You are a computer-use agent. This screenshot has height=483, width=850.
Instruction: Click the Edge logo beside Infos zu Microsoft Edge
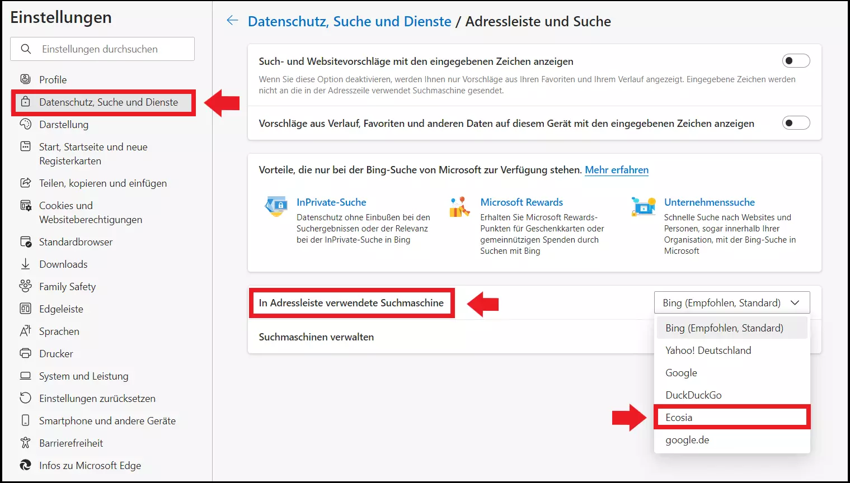(x=25, y=465)
